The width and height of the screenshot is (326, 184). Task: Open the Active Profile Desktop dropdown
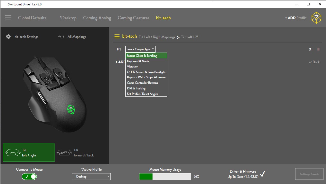(x=91, y=177)
